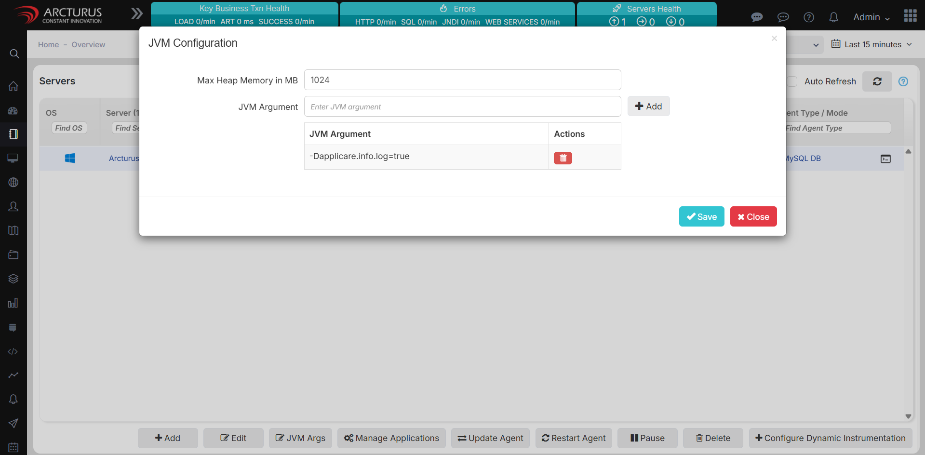Image resolution: width=925 pixels, height=455 pixels.
Task: Open the apps grid menu
Action: click(910, 16)
